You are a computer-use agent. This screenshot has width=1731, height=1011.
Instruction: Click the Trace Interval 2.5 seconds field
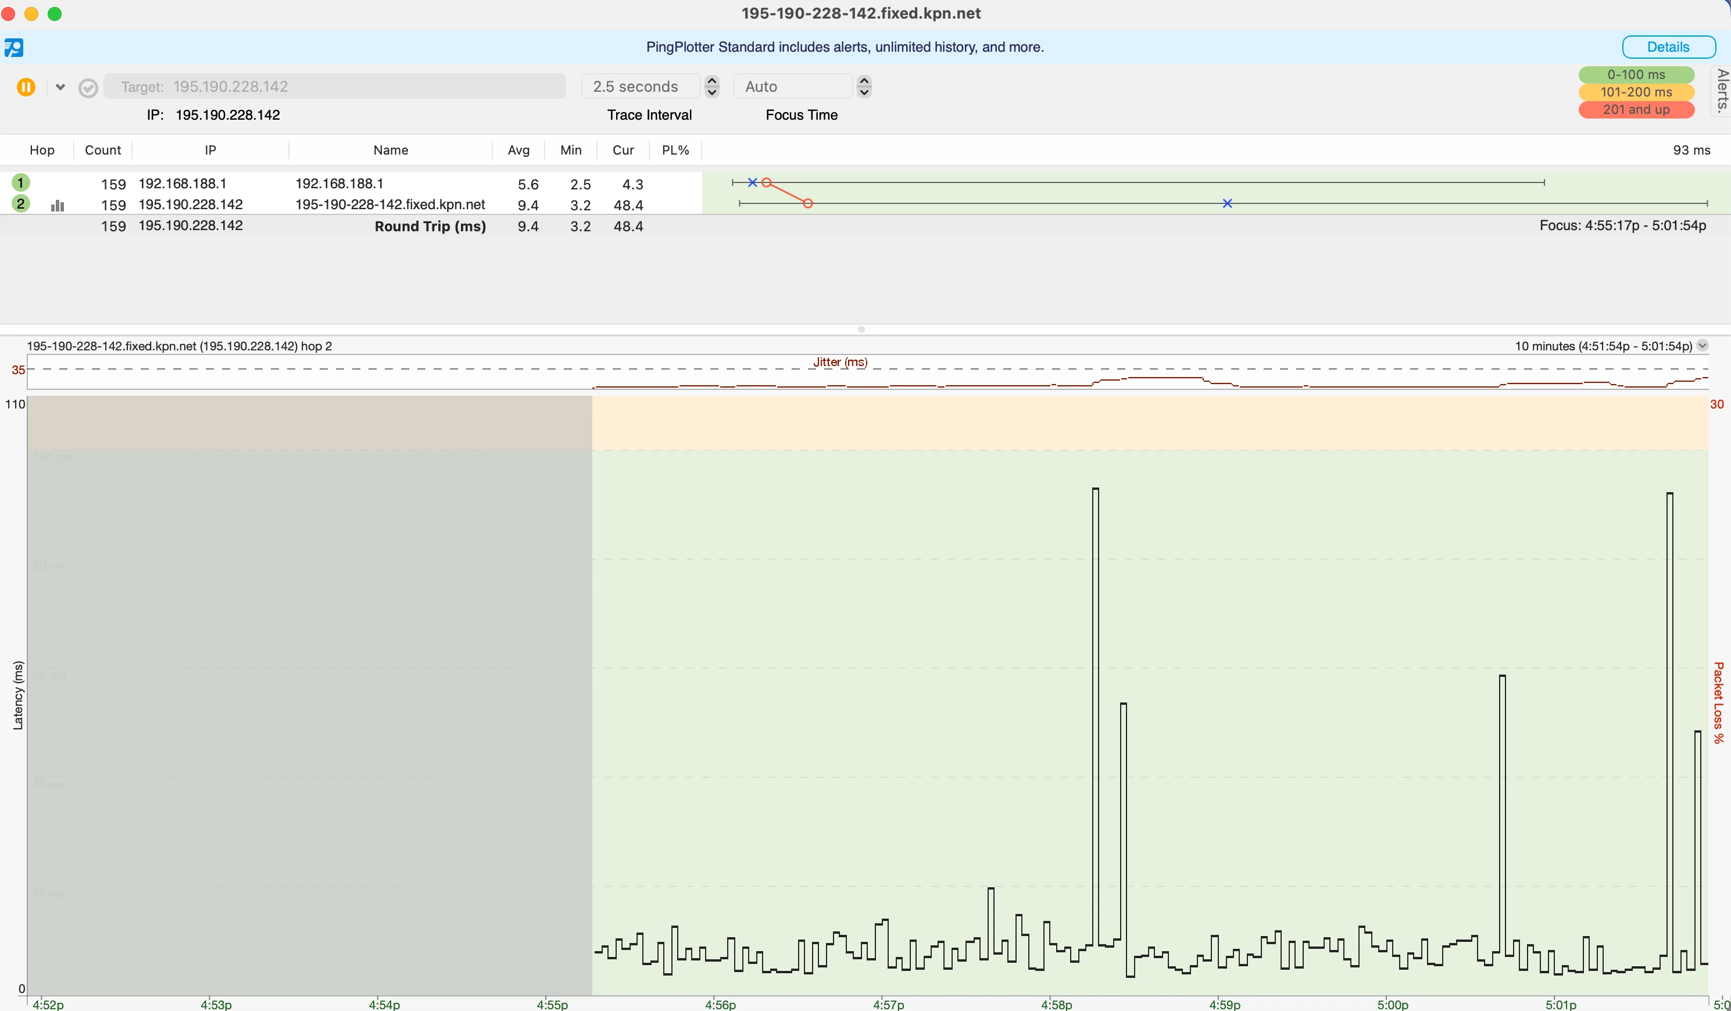click(640, 87)
